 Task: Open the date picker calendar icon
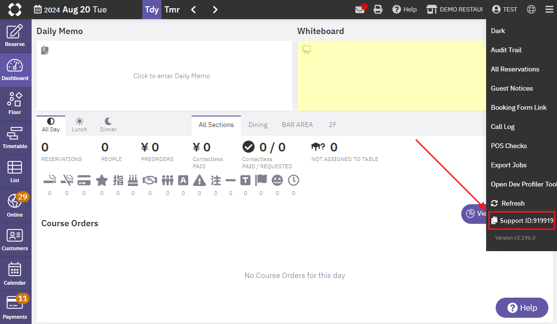[38, 10]
